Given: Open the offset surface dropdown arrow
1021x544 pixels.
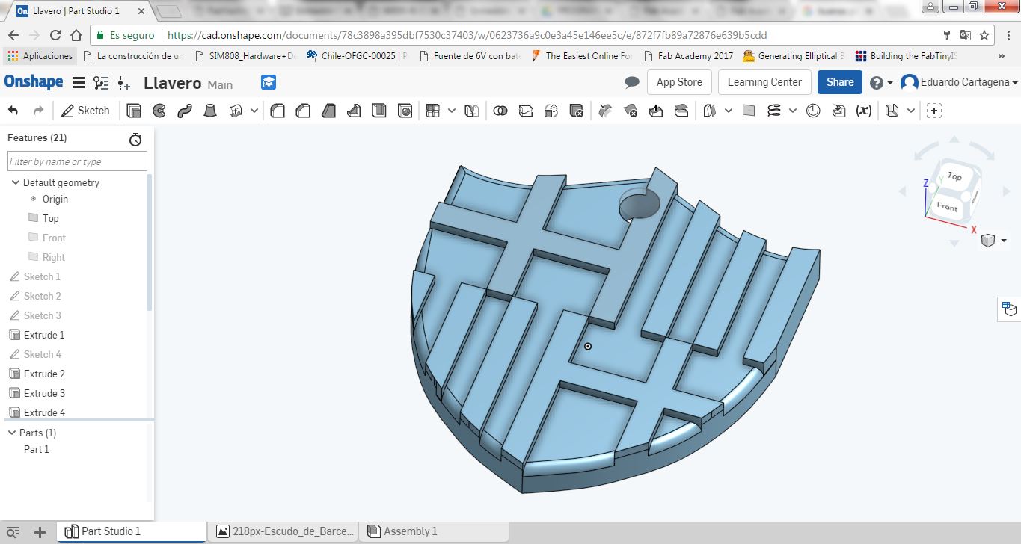Looking at the screenshot, I should 729,111.
